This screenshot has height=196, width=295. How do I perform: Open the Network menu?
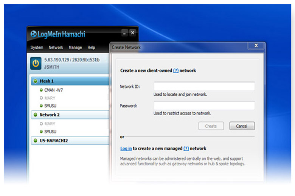pos(56,47)
